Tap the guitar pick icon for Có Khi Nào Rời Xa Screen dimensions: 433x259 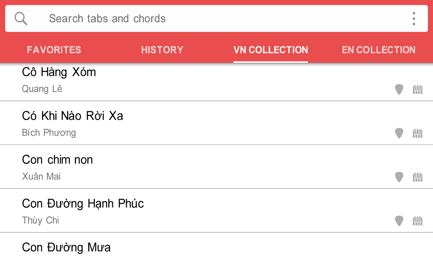(399, 133)
